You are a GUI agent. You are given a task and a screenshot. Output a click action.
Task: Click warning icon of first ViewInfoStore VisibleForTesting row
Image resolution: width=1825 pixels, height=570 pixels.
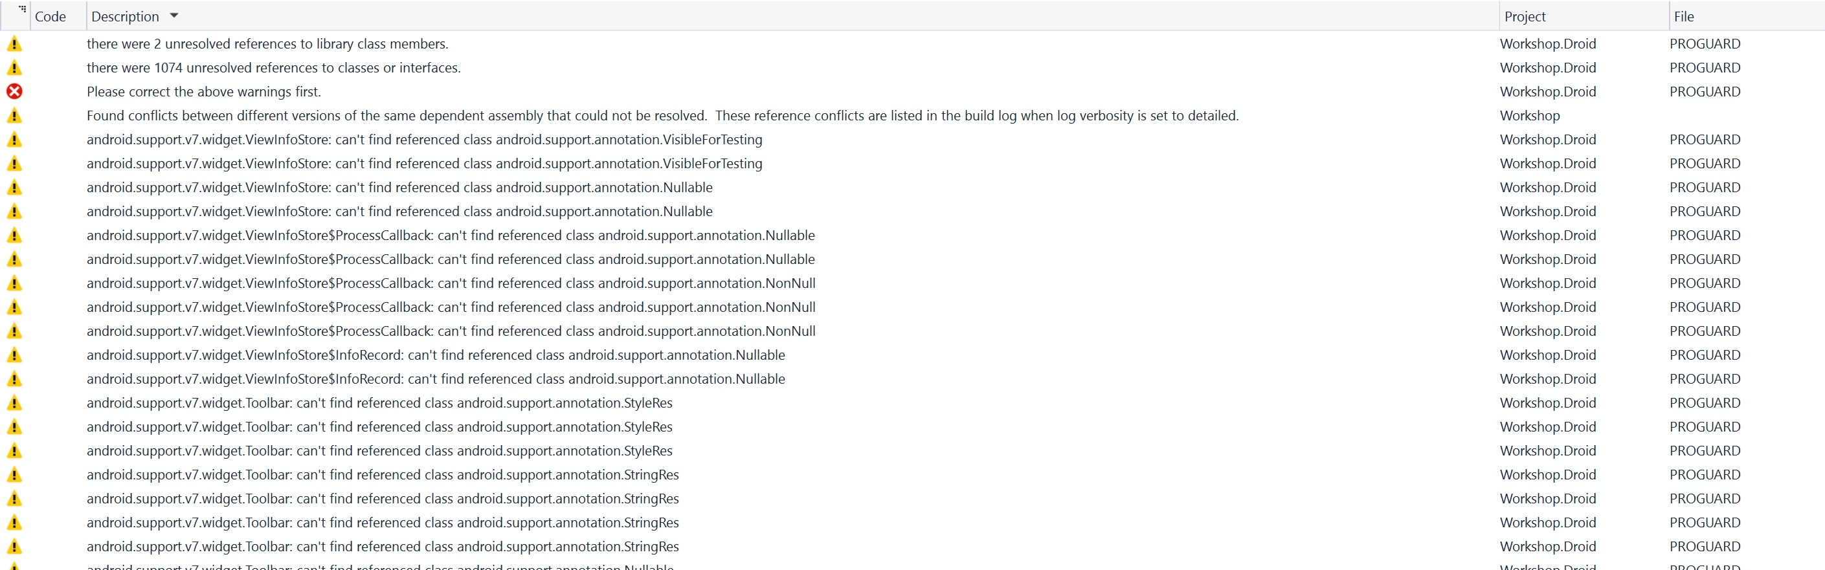pyautogui.click(x=14, y=140)
